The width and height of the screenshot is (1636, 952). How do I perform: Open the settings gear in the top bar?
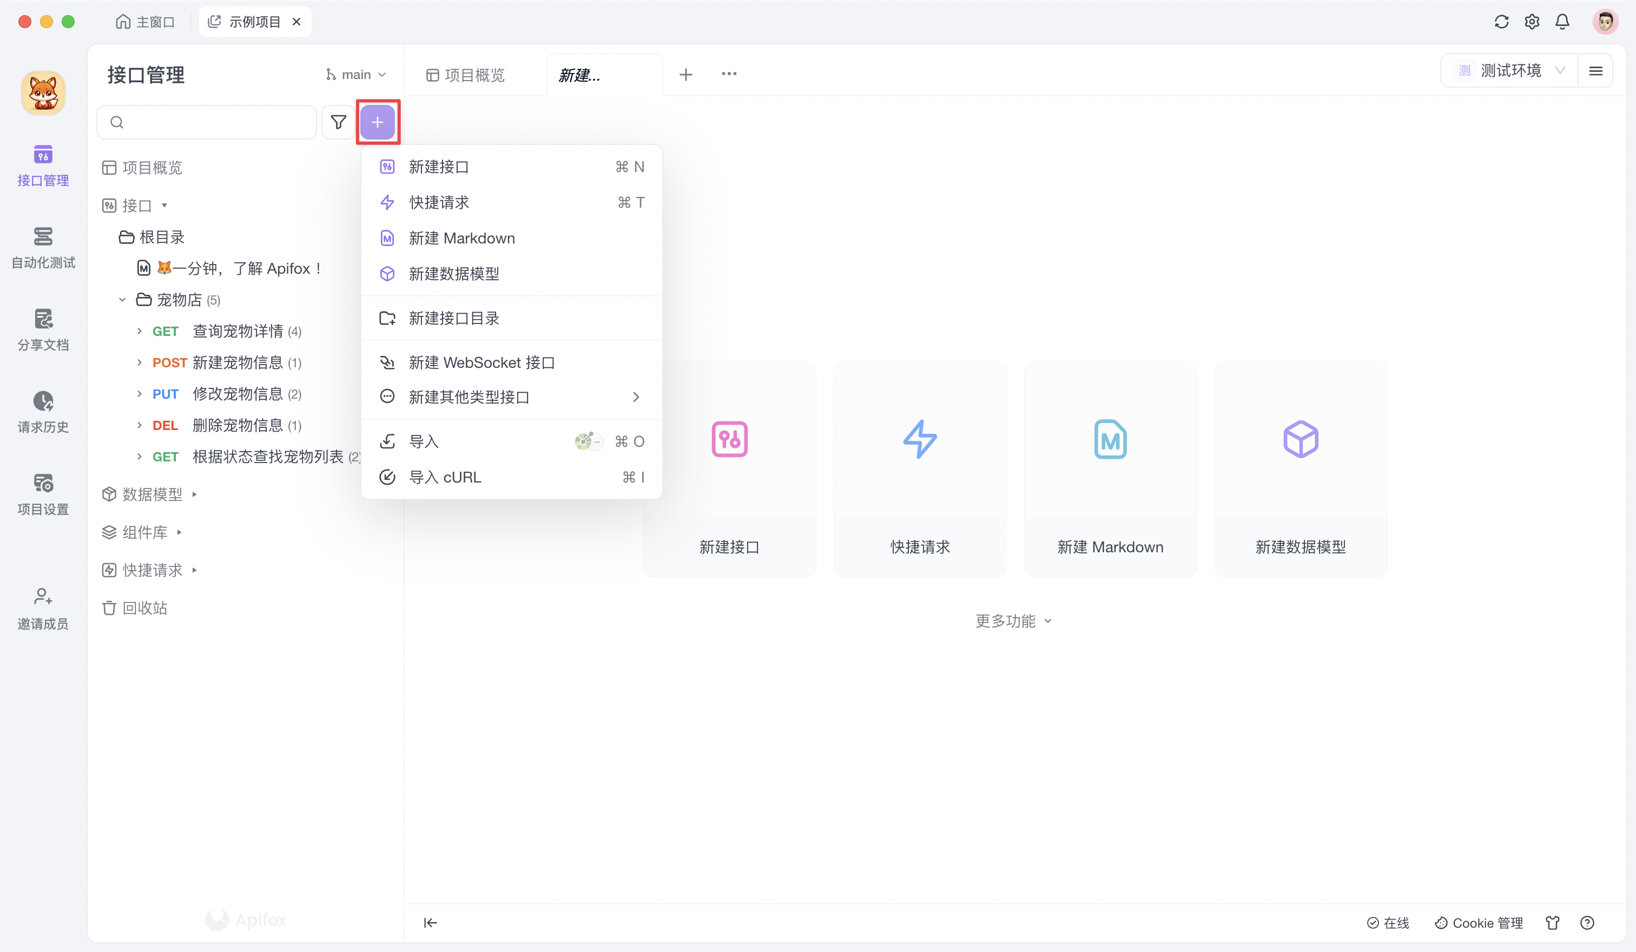click(1532, 22)
